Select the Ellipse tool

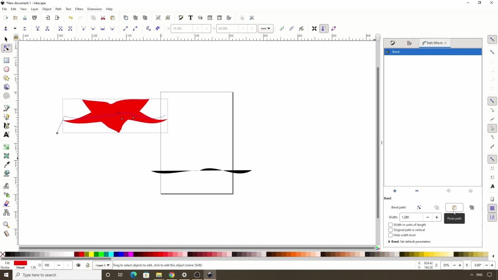pyautogui.click(x=6, y=69)
